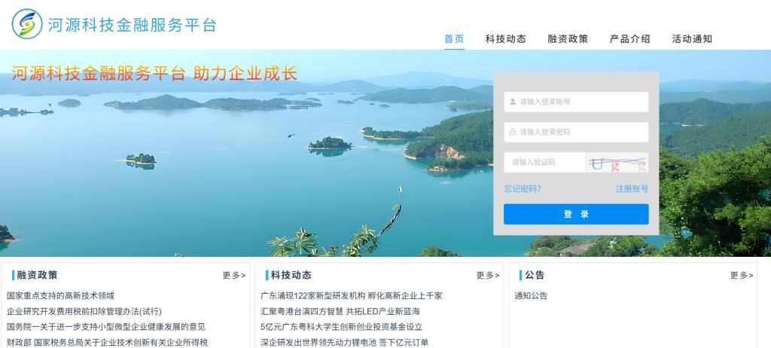This screenshot has width=771, height=348.
Task: Open 活动通知 in the navigation bar
Action: 692,39
